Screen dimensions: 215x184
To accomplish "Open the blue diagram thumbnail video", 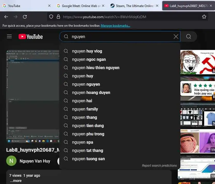I will 196,167.
